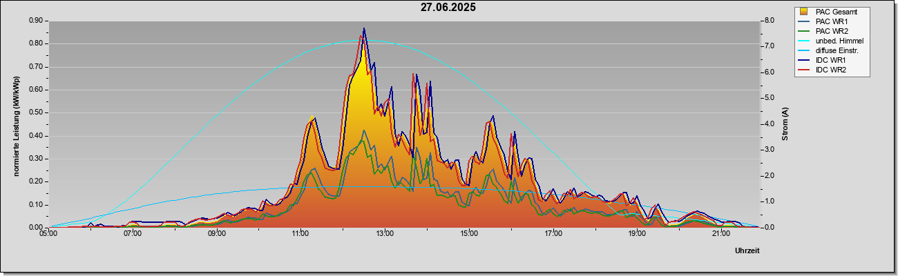Click the 0.50 left axis value
Screen dimensions: 898x276
35,112
